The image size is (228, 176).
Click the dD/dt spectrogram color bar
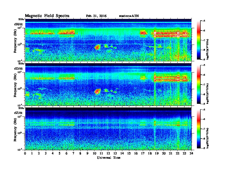[199, 84]
